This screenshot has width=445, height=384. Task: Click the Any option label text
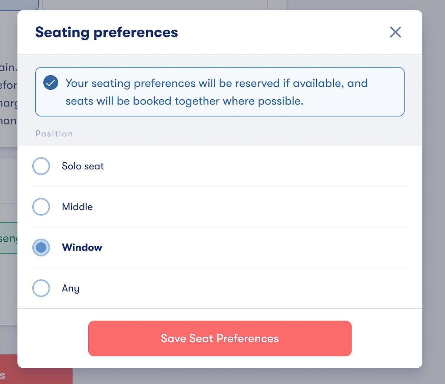tap(70, 288)
